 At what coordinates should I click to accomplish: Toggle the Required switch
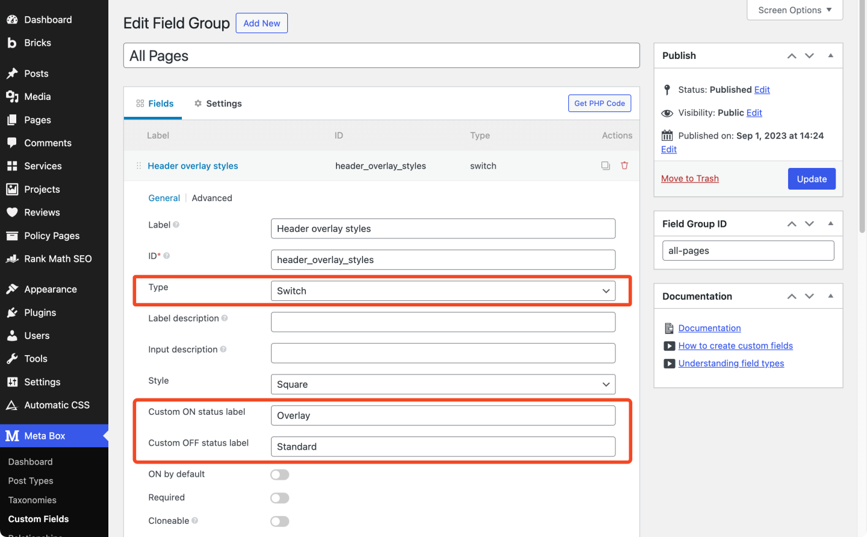tap(279, 498)
